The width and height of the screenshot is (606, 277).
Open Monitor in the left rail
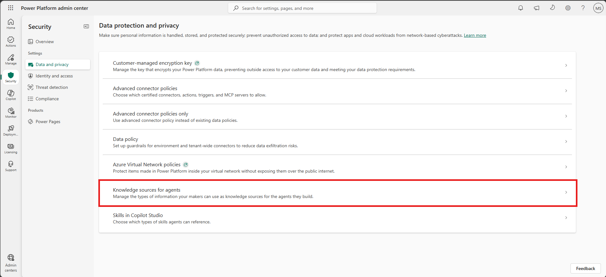tap(11, 113)
